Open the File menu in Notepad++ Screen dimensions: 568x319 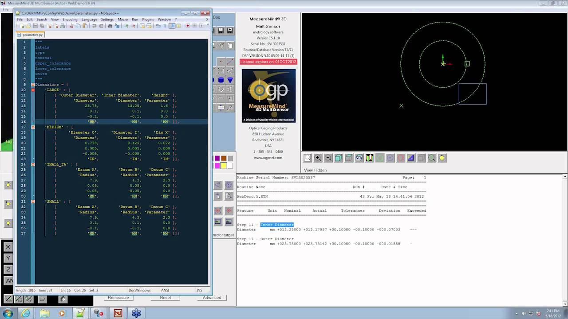[x=20, y=19]
